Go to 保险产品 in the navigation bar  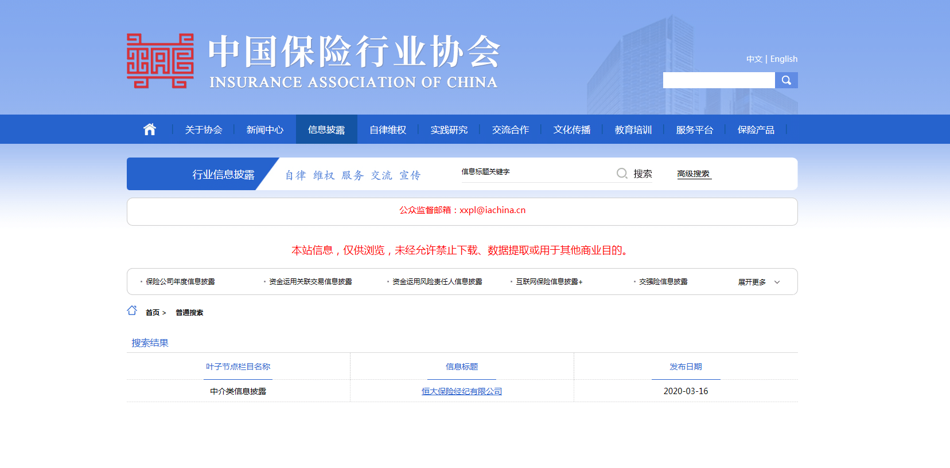[756, 129]
